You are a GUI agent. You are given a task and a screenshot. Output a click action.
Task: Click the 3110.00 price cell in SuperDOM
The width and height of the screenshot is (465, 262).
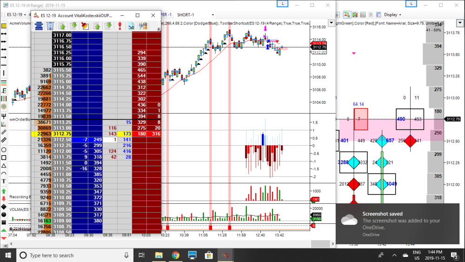tap(62, 198)
